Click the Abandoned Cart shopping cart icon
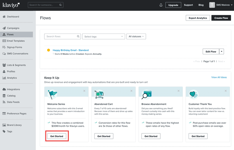234x150 pixels. click(99, 94)
